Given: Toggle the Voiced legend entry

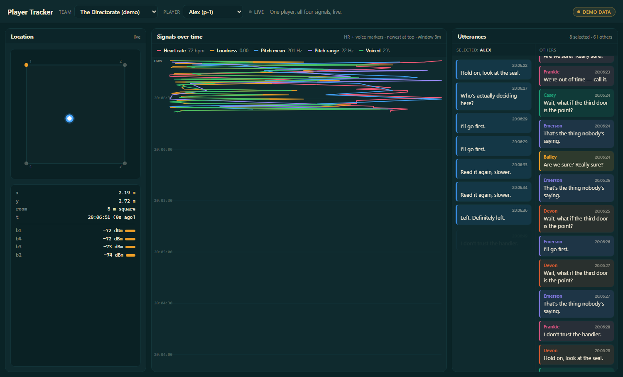Looking at the screenshot, I should (375, 51).
